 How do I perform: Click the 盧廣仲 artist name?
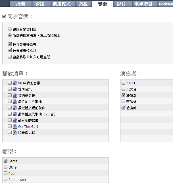coord(132,108)
